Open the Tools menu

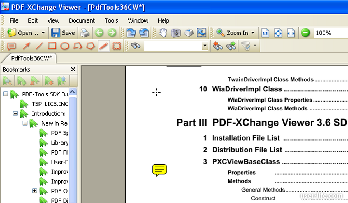point(111,20)
